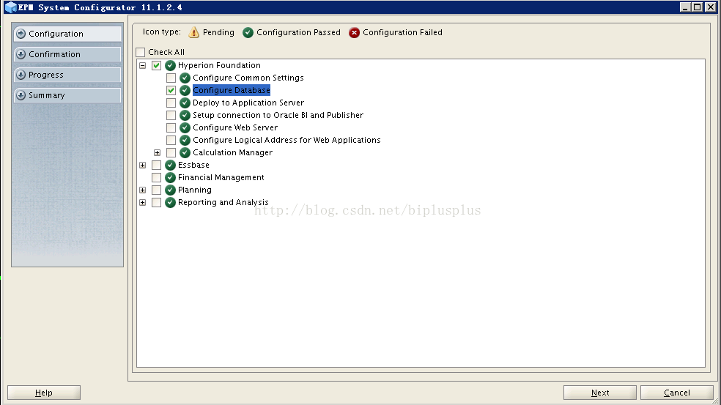The width and height of the screenshot is (721, 405).
Task: Maximize the EPM System Configurator window
Action: pos(698,7)
